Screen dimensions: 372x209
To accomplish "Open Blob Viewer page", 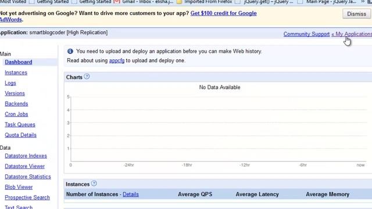I will [x=19, y=187].
